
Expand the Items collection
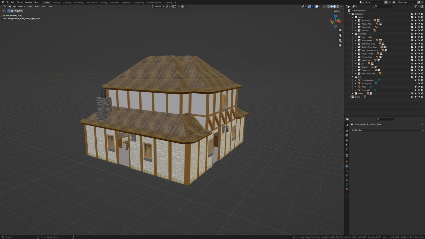pyautogui.click(x=353, y=93)
